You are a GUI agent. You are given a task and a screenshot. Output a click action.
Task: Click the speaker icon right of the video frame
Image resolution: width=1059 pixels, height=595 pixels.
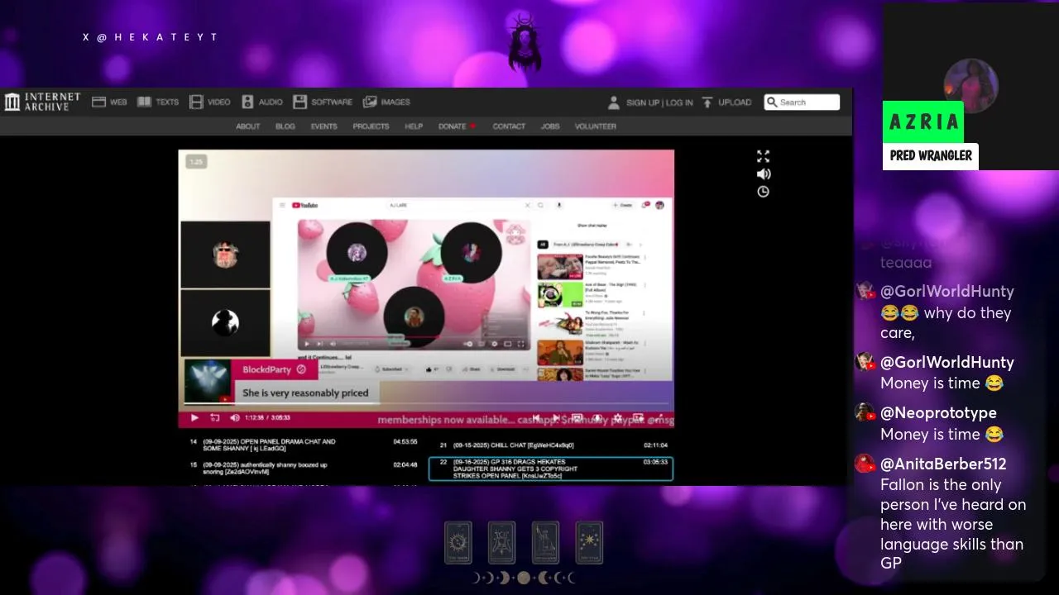(x=763, y=174)
